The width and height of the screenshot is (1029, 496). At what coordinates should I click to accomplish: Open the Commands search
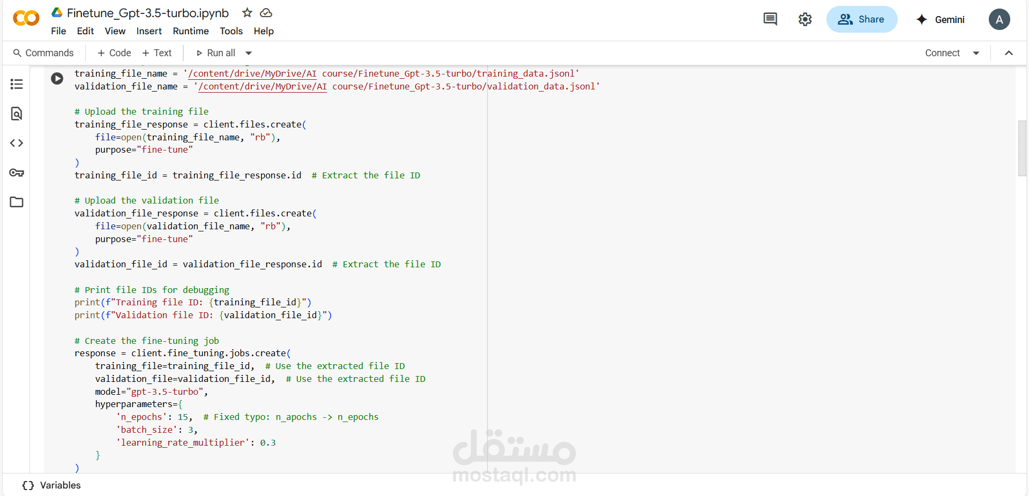[43, 53]
